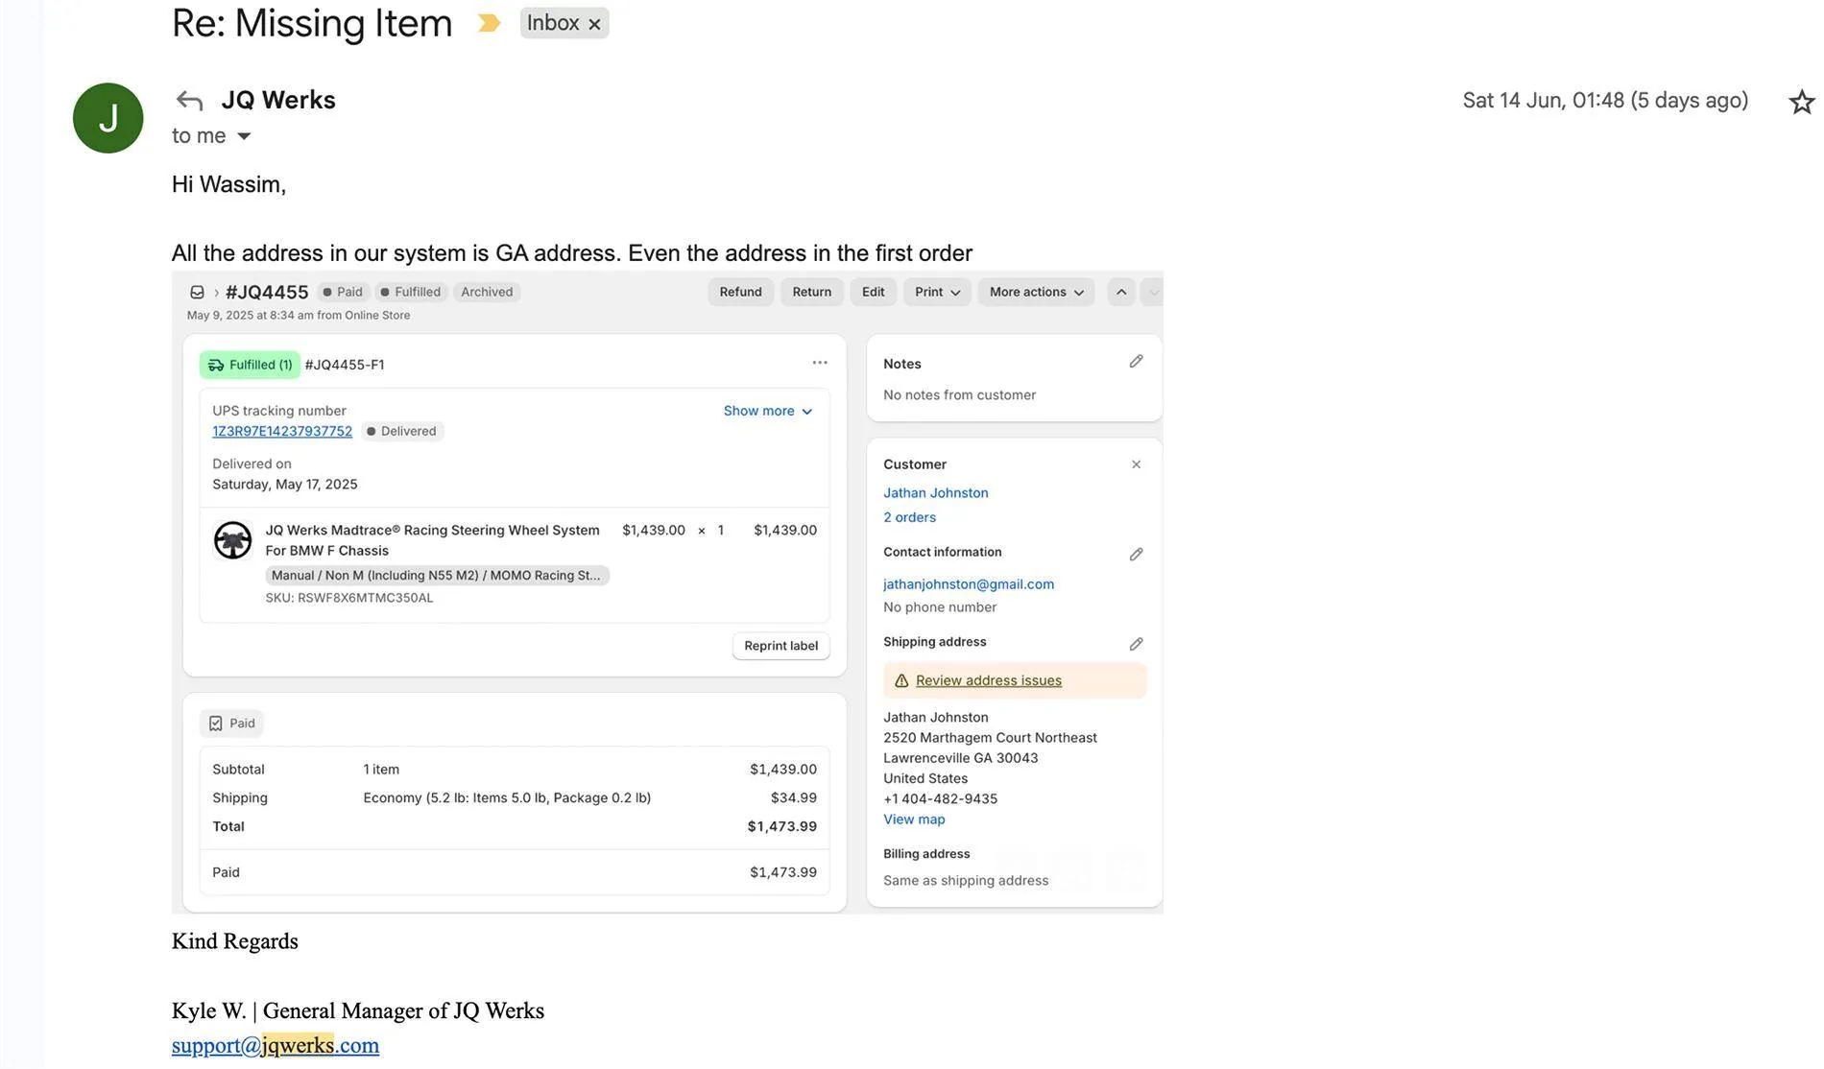Click the sender name JQ Werks
Screen dimensions: 1824x1069
278,100
